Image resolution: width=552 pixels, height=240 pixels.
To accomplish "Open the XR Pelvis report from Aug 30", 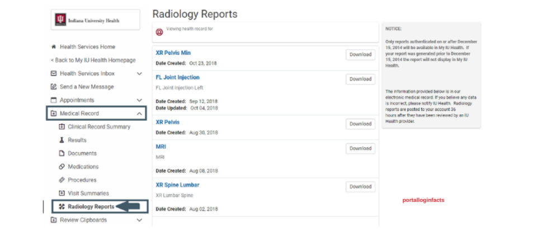I will click(x=168, y=122).
